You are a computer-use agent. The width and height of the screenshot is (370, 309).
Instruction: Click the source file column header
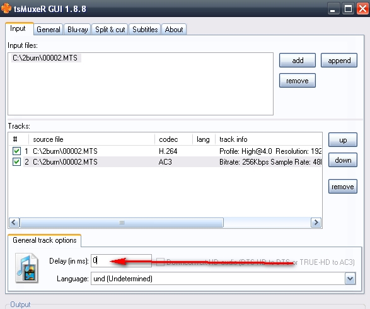(91, 139)
